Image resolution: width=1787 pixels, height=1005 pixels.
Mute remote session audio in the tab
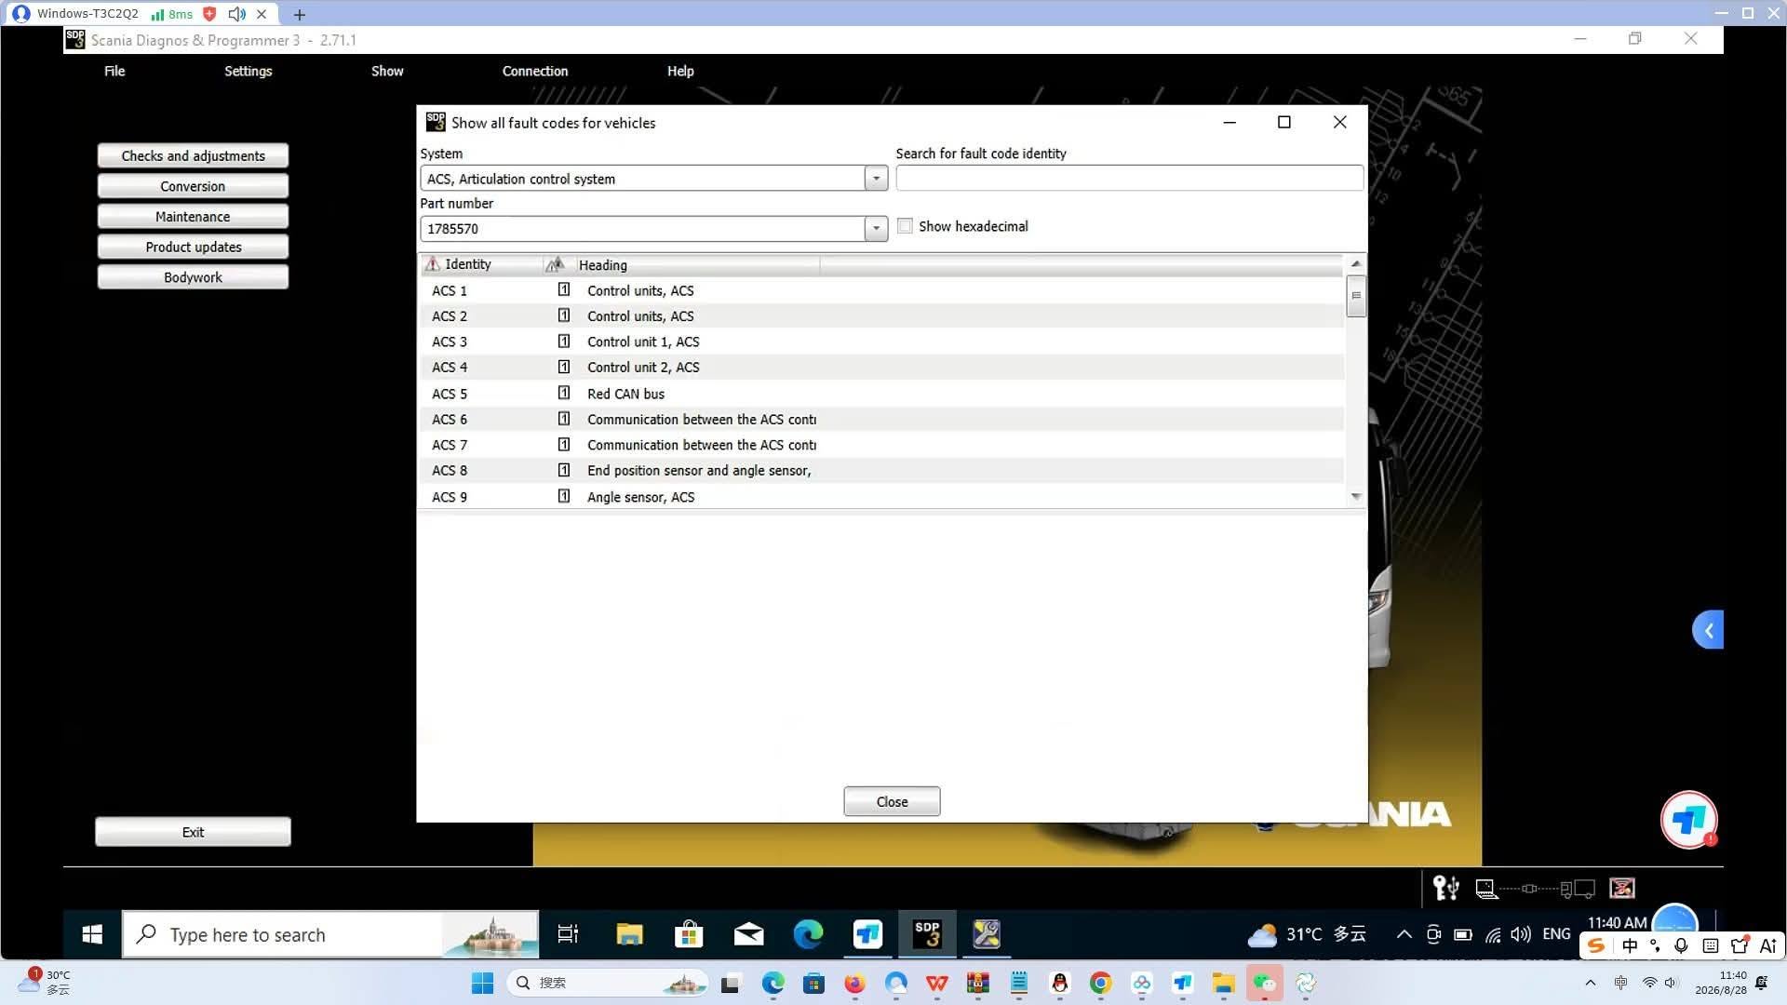tap(237, 14)
